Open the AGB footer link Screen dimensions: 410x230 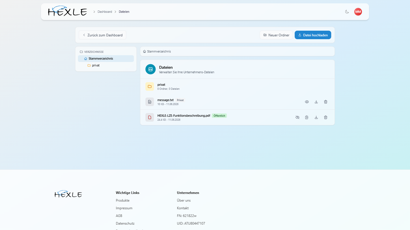[x=119, y=216]
